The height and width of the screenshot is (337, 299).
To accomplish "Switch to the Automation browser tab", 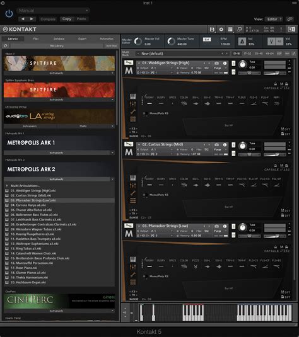I will point(107,39).
